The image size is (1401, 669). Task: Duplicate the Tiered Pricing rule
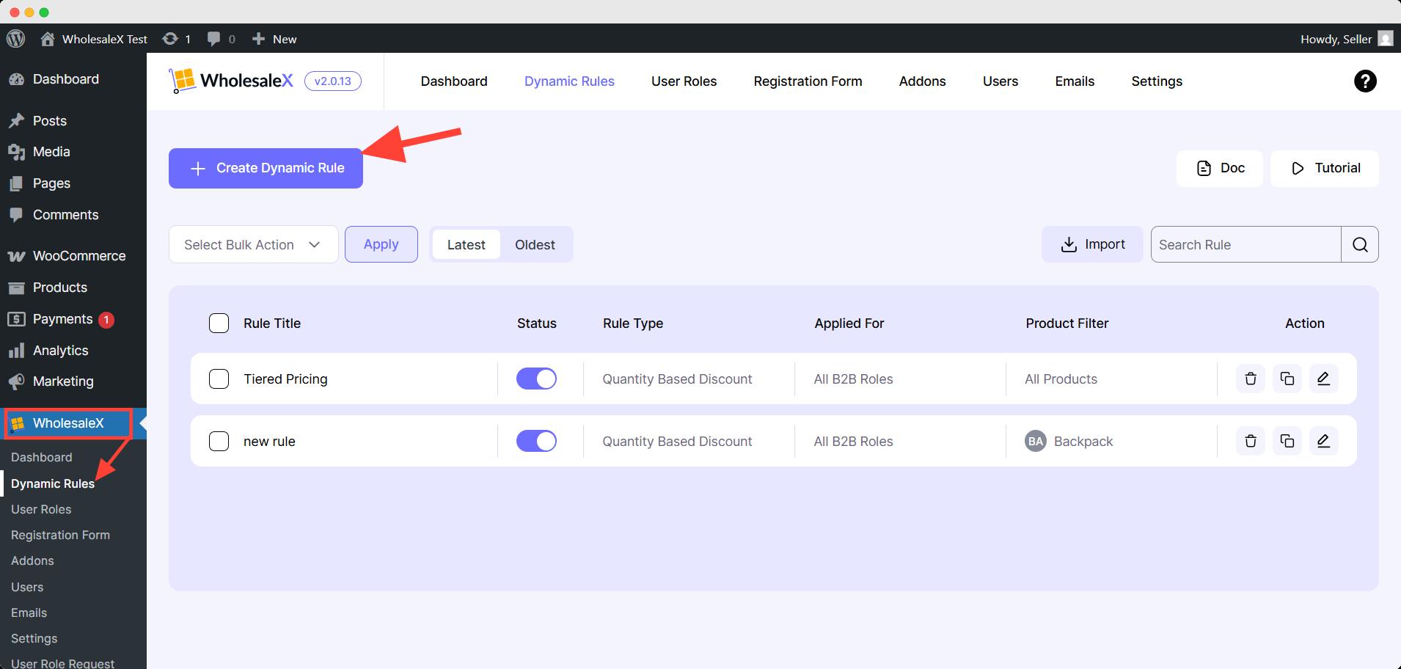tap(1287, 379)
